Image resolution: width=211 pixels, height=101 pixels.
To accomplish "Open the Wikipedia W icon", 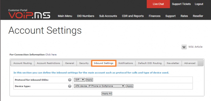I will 184,47.
